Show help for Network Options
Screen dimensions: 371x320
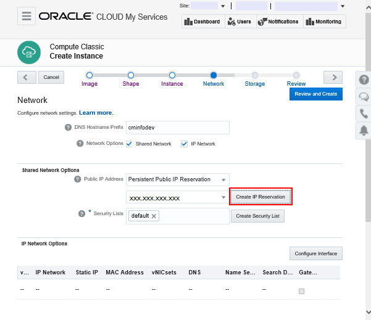[80, 144]
